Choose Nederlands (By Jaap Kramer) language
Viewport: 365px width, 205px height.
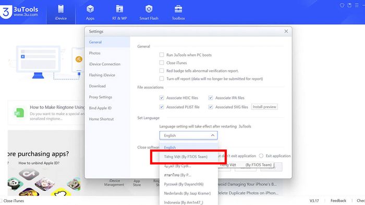[189, 193]
